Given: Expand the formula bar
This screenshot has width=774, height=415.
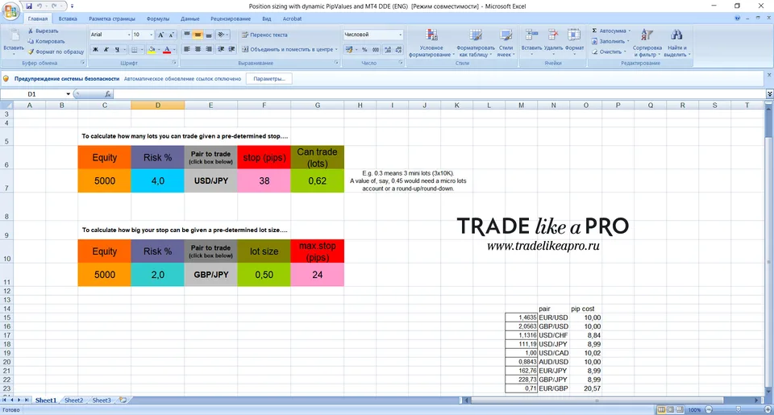Looking at the screenshot, I should coord(769,93).
